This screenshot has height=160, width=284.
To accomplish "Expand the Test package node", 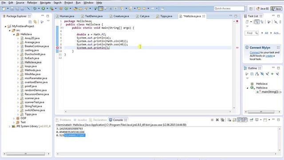I will pos(14,122).
